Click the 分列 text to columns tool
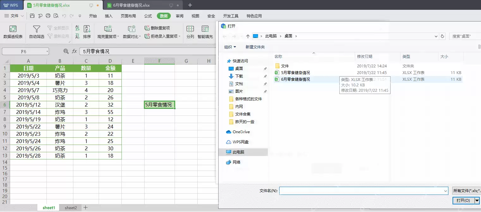This screenshot has height=212, width=481. pyautogui.click(x=190, y=32)
